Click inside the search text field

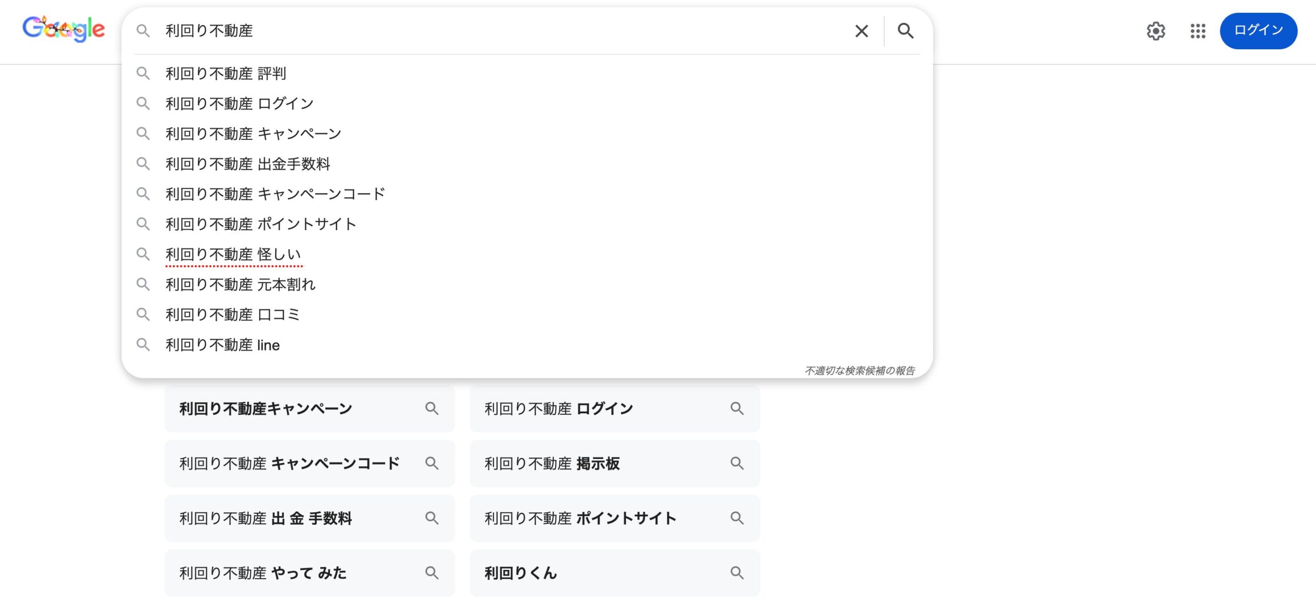point(463,31)
